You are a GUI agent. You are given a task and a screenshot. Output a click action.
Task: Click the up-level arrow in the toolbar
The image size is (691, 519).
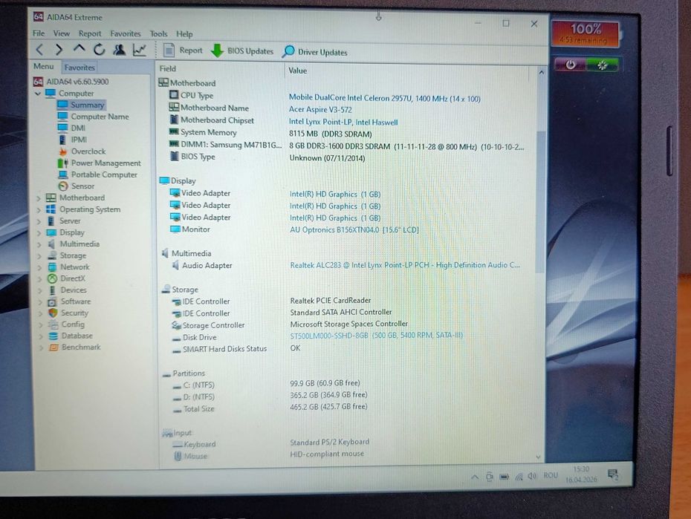coord(79,48)
